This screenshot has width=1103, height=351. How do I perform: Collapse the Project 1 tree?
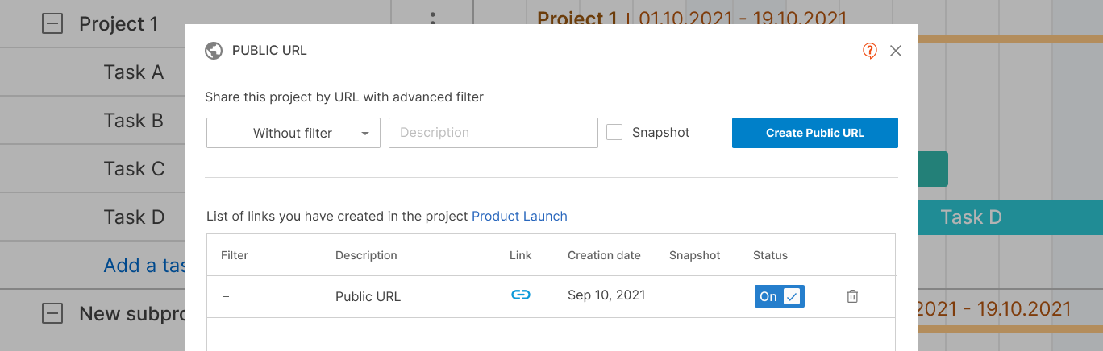click(x=52, y=24)
